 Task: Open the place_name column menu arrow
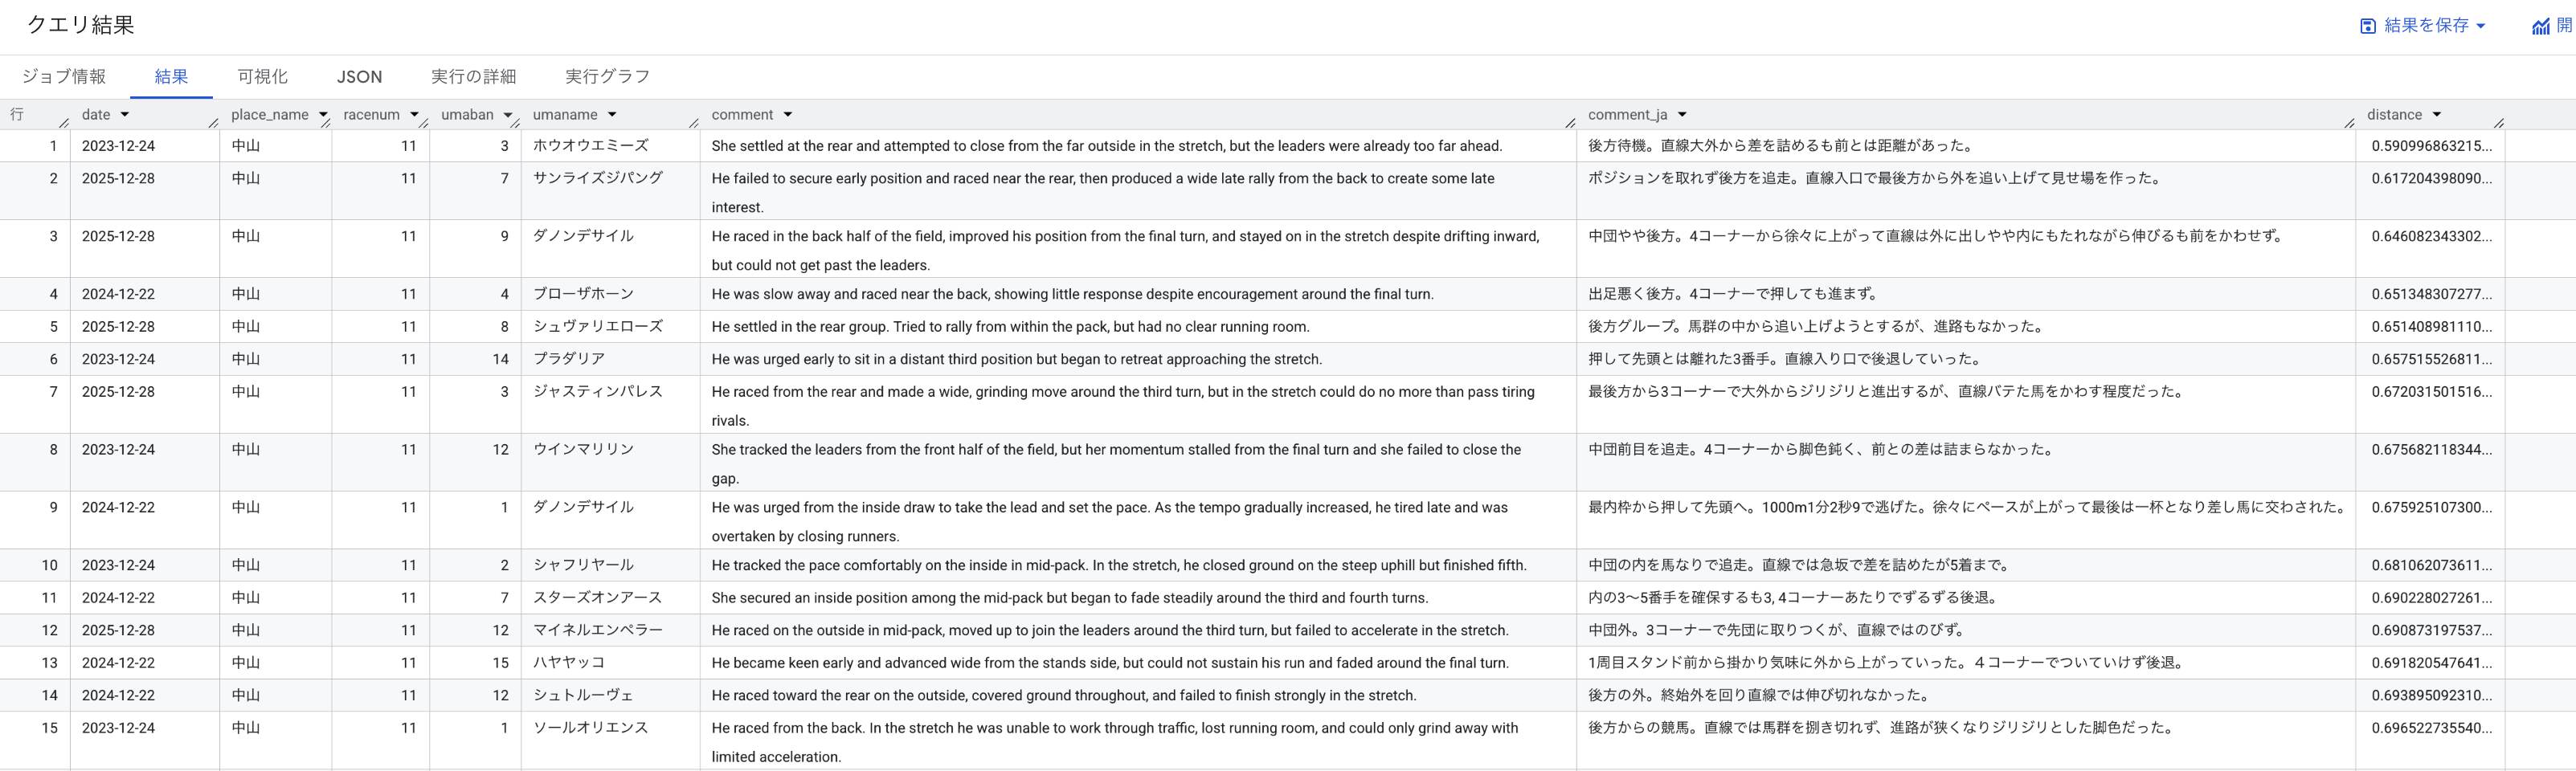coord(323,115)
